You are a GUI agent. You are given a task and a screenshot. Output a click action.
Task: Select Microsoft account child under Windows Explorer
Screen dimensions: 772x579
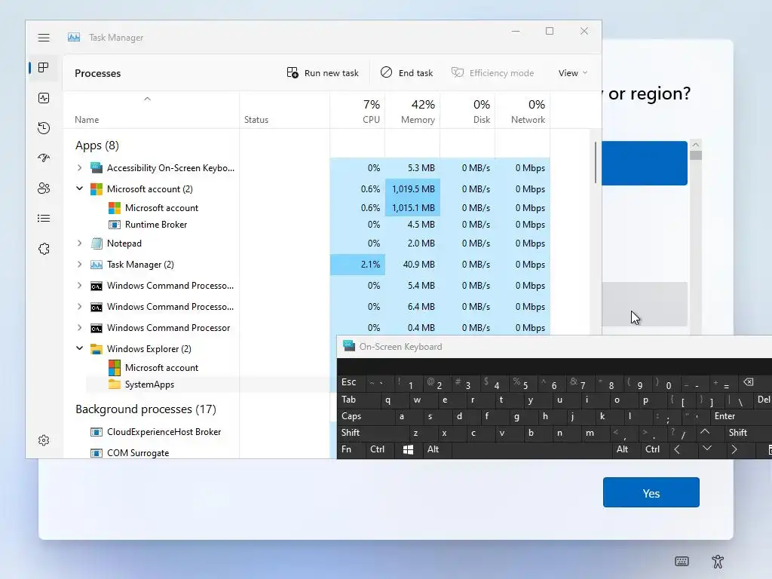click(x=161, y=368)
